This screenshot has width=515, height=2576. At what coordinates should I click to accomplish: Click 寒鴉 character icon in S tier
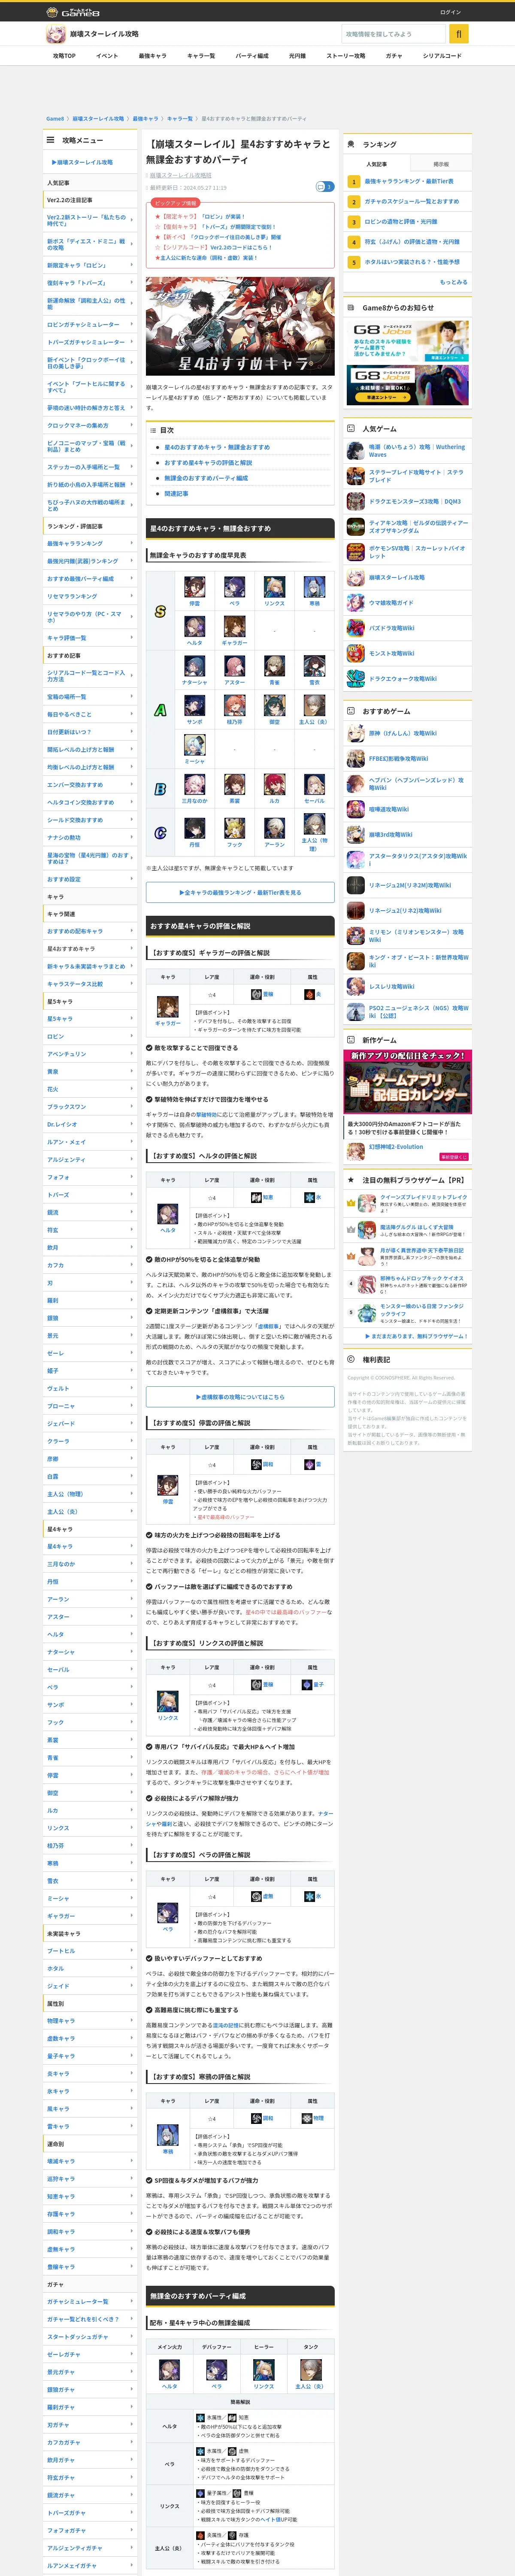pos(314,587)
